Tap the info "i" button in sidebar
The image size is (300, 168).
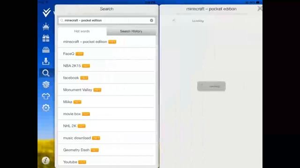coord(46,161)
